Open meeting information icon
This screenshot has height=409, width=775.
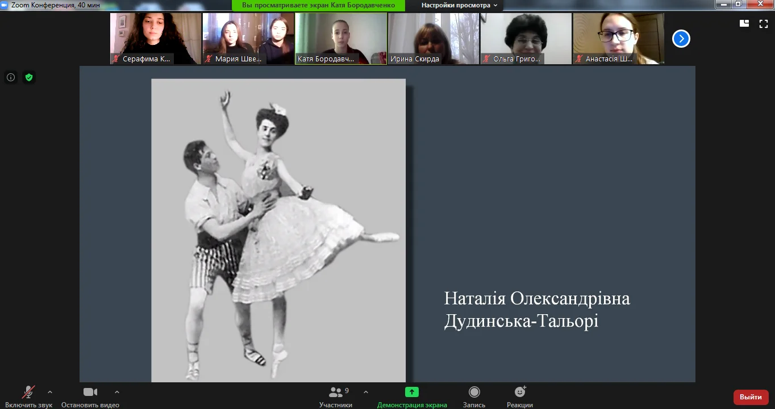pyautogui.click(x=11, y=77)
